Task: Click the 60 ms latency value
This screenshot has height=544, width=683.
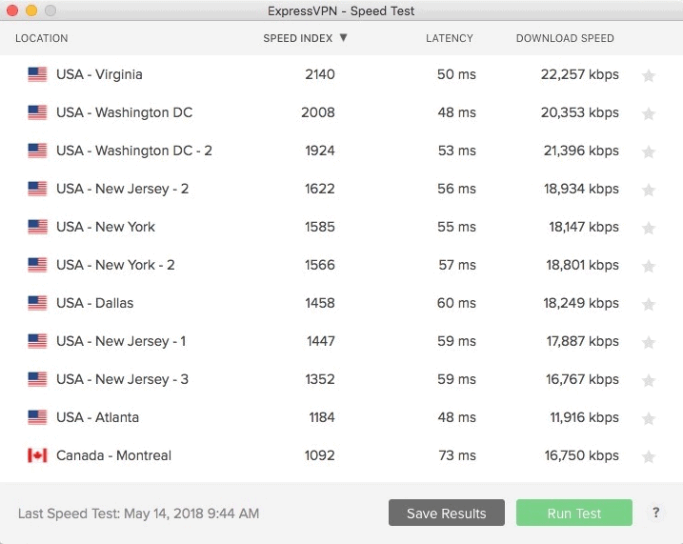Action: click(456, 303)
